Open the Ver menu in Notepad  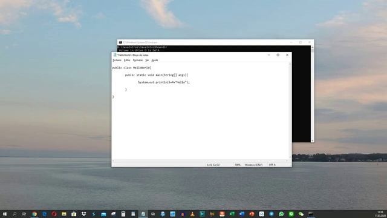147,60
